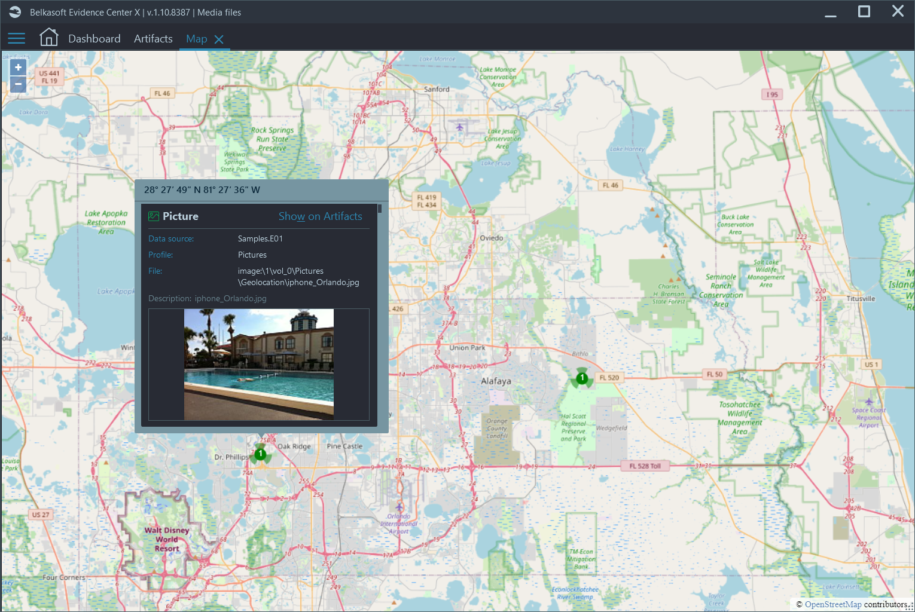Click the Oviedo map label
Image resolution: width=915 pixels, height=612 pixels.
[x=491, y=238]
